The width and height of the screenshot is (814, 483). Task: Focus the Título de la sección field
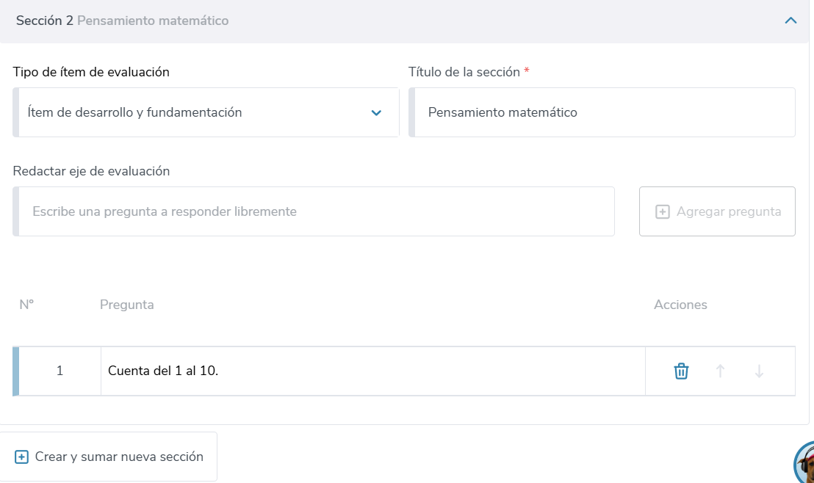tap(602, 112)
